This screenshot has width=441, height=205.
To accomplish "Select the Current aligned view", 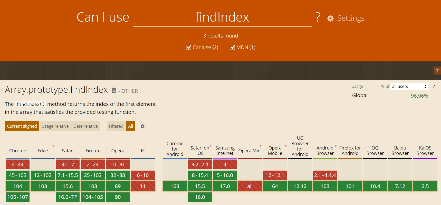I will (x=22, y=126).
